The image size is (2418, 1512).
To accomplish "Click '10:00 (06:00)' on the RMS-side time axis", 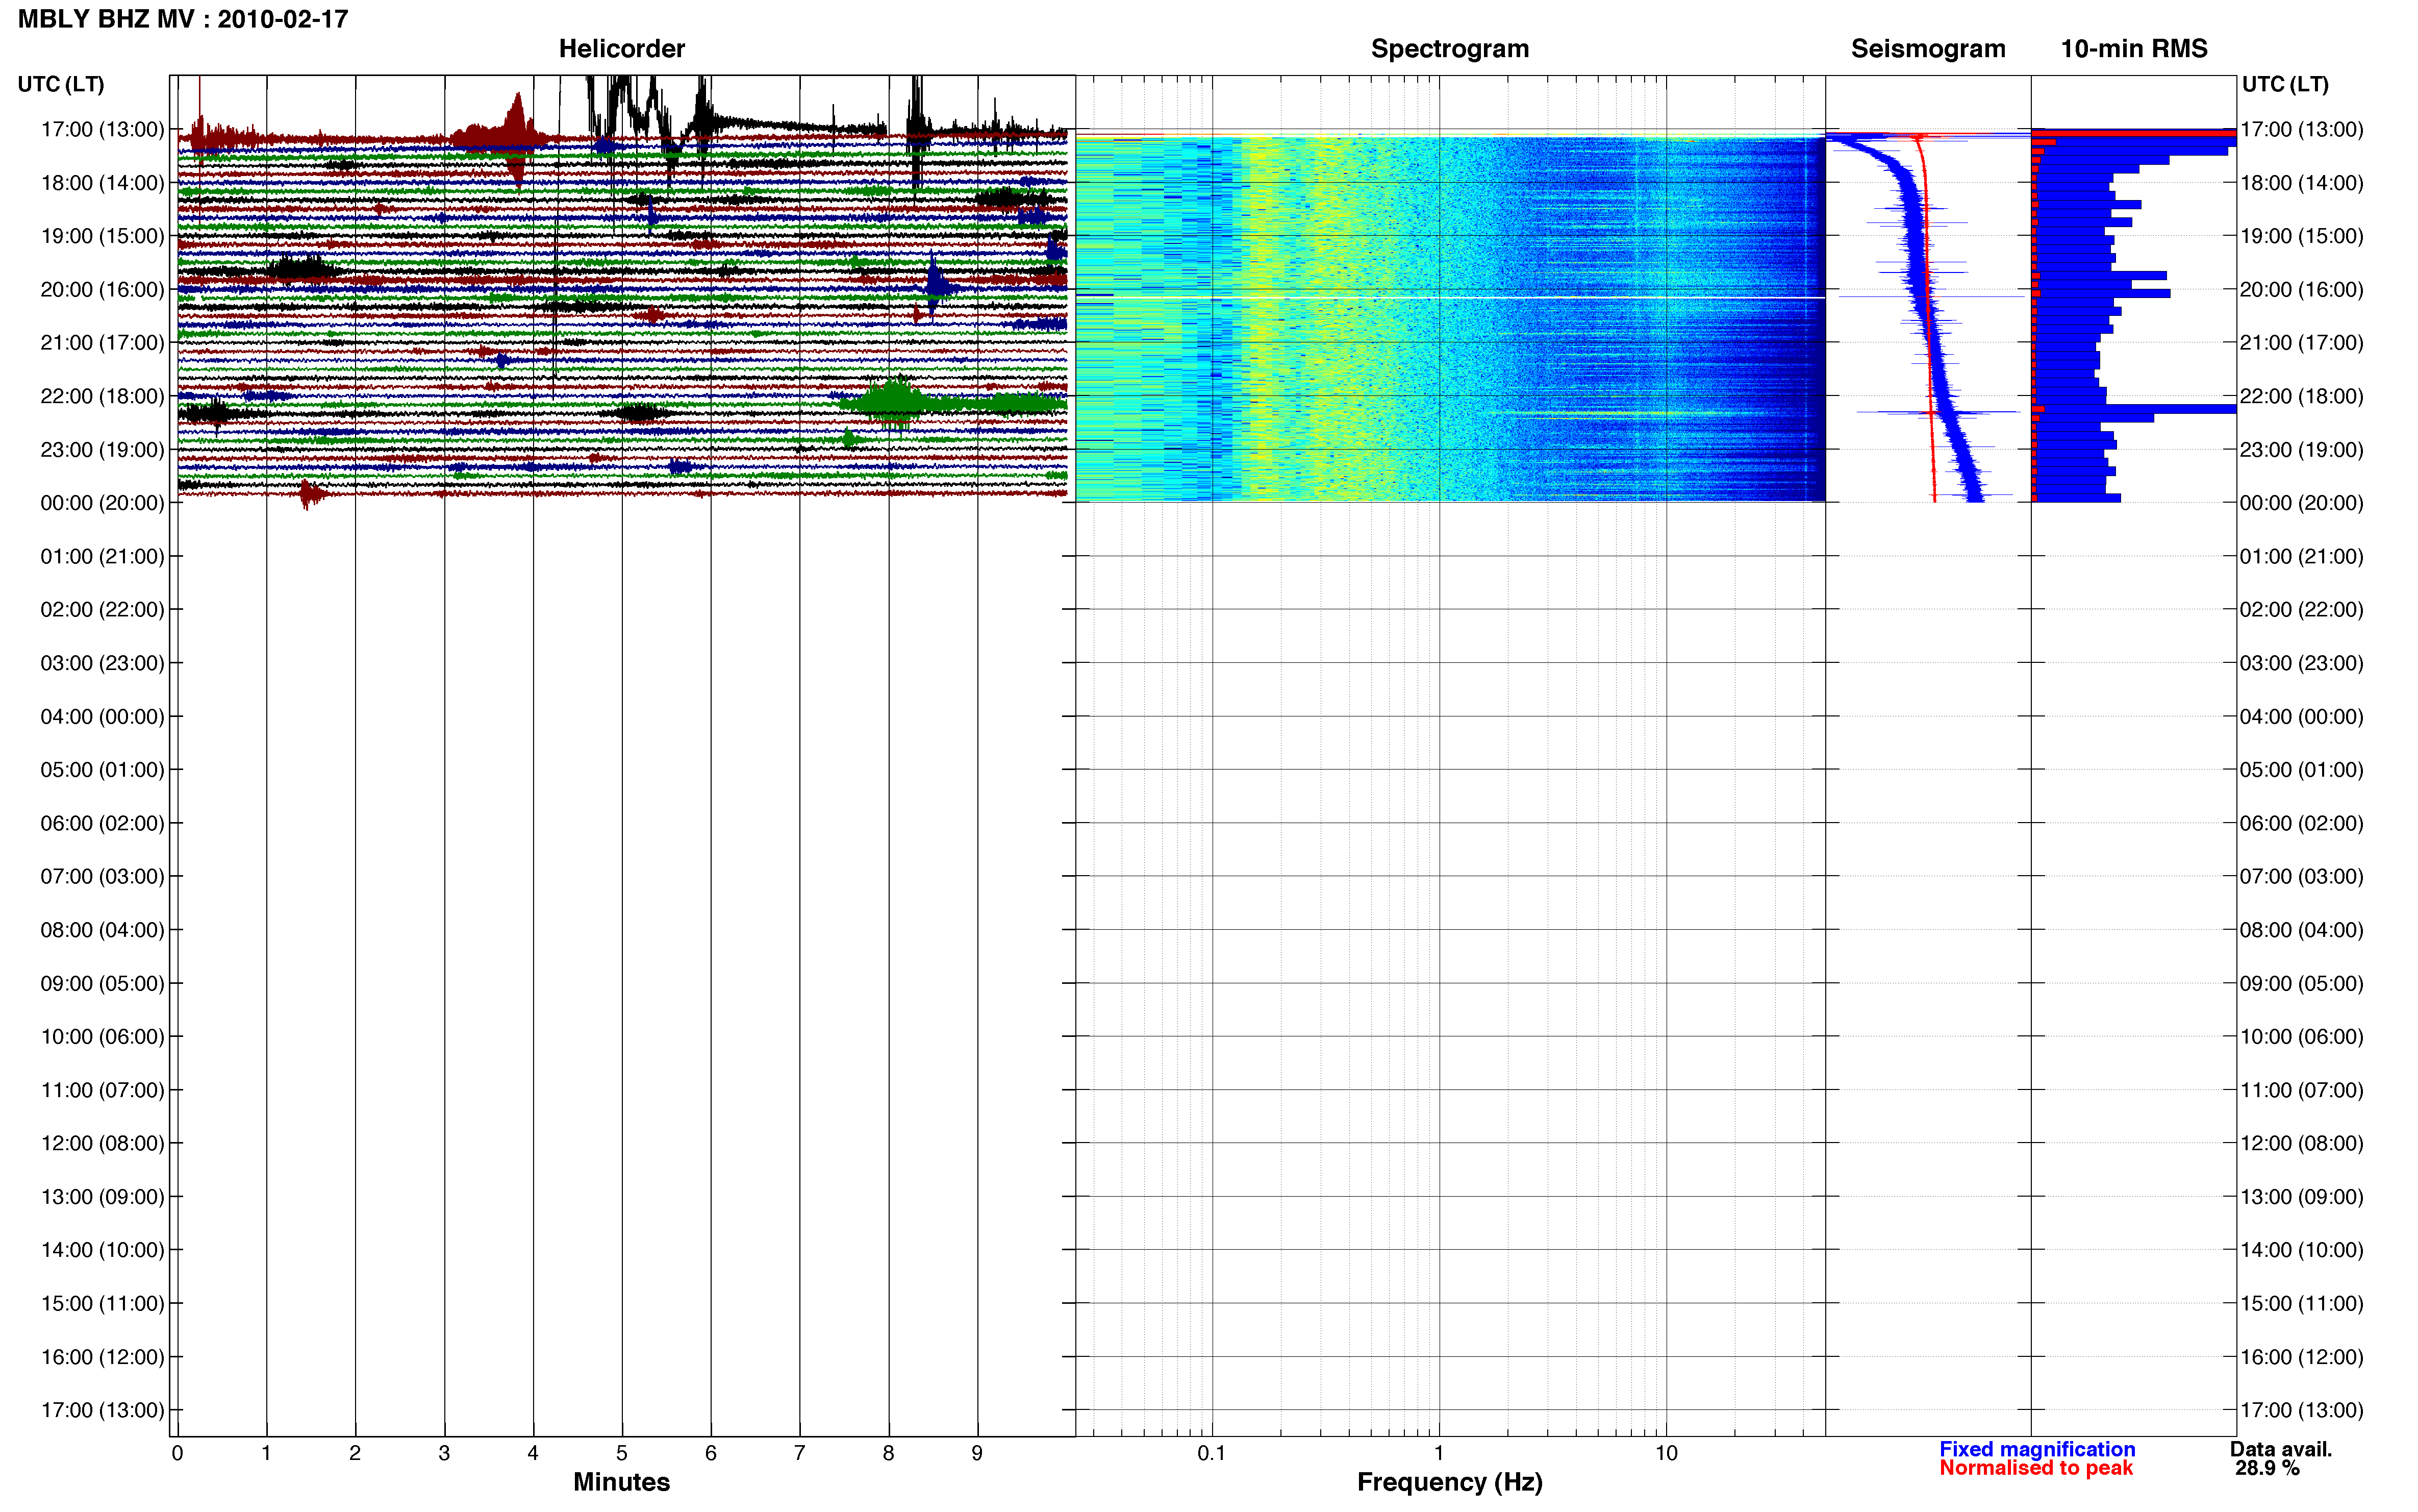I will tap(2301, 1036).
